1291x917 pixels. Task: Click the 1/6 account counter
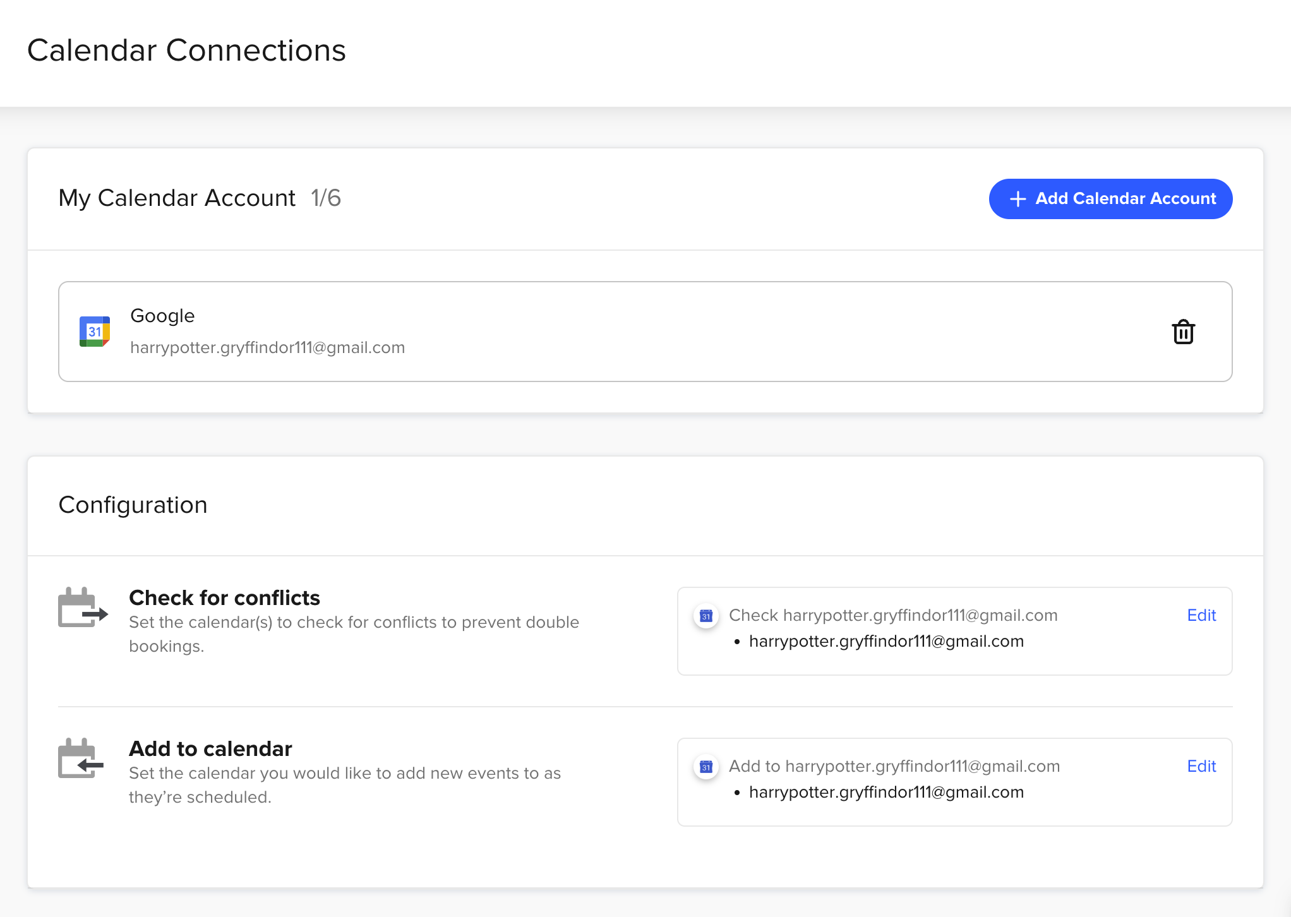[325, 198]
